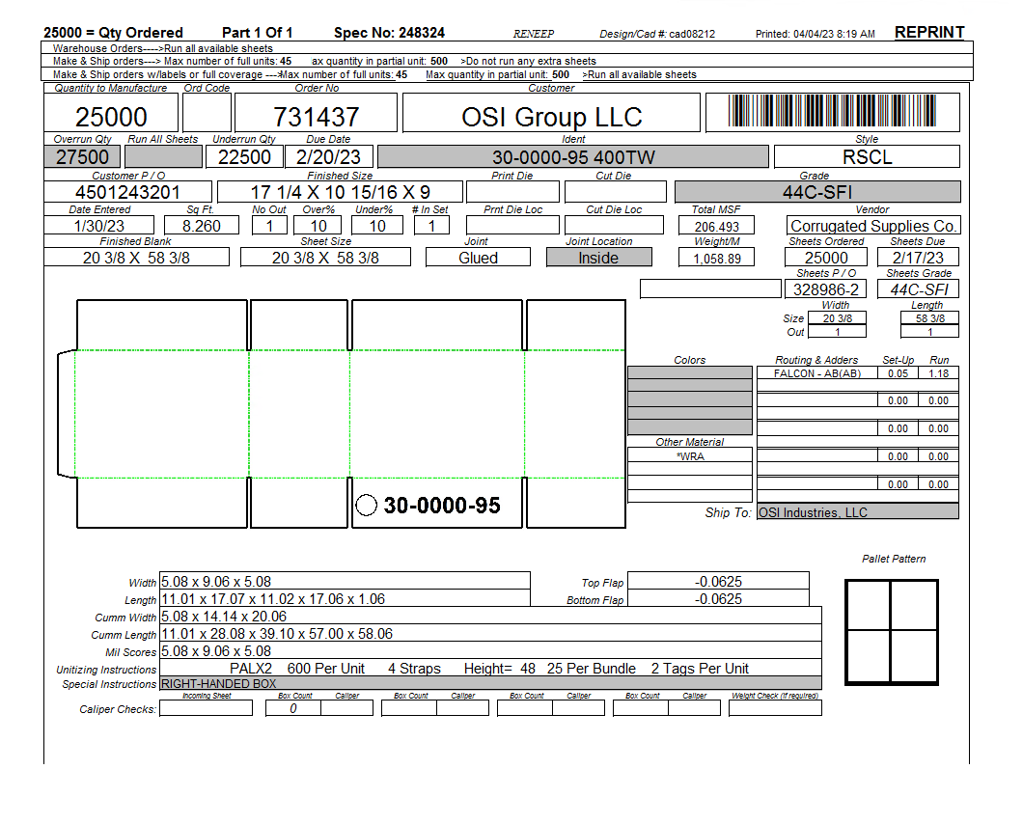Image resolution: width=1023 pixels, height=824 pixels.
Task: Select the Sq Ft. value 8.260
Action: [202, 226]
